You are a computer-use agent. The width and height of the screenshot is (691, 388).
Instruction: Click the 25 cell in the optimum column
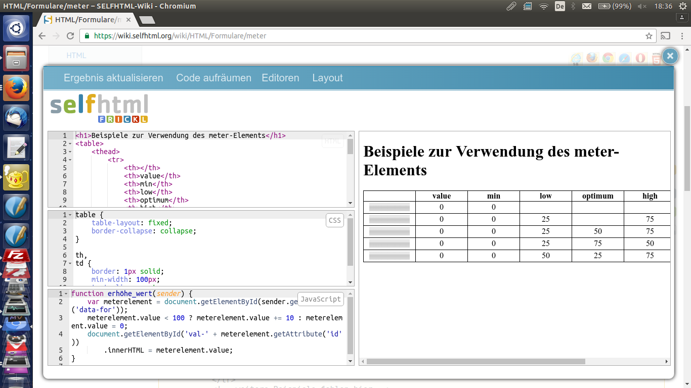598,256
